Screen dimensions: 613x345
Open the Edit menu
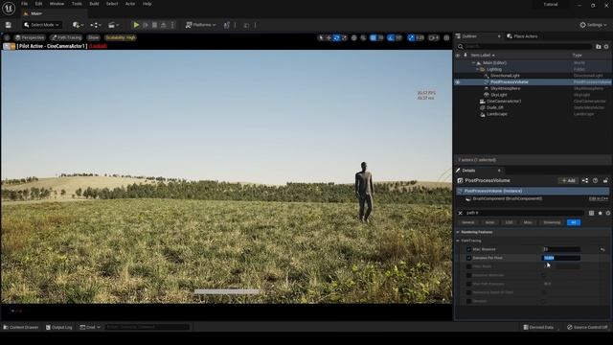pos(38,4)
